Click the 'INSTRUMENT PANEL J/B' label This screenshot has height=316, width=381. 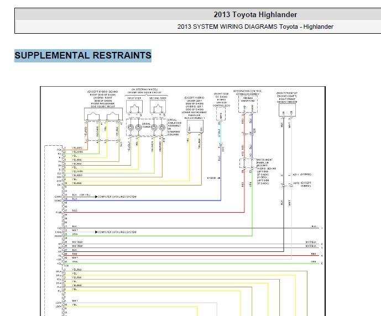[265, 161]
